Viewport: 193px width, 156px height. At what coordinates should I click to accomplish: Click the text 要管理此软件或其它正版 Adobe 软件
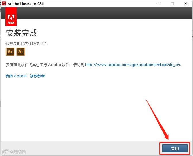(x=38, y=65)
